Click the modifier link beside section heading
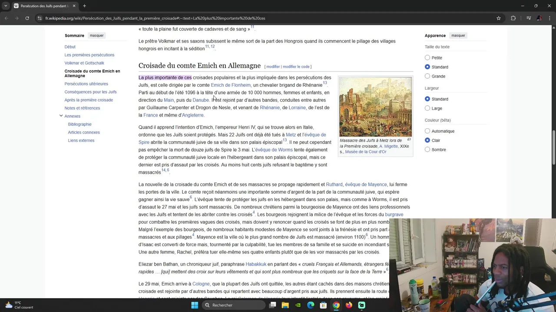 (273, 67)
